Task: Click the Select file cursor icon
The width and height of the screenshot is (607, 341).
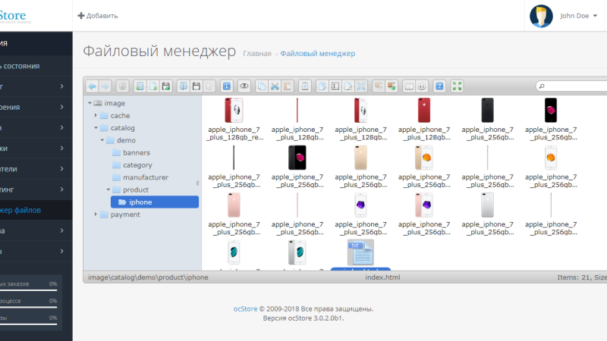Action: coord(209,86)
